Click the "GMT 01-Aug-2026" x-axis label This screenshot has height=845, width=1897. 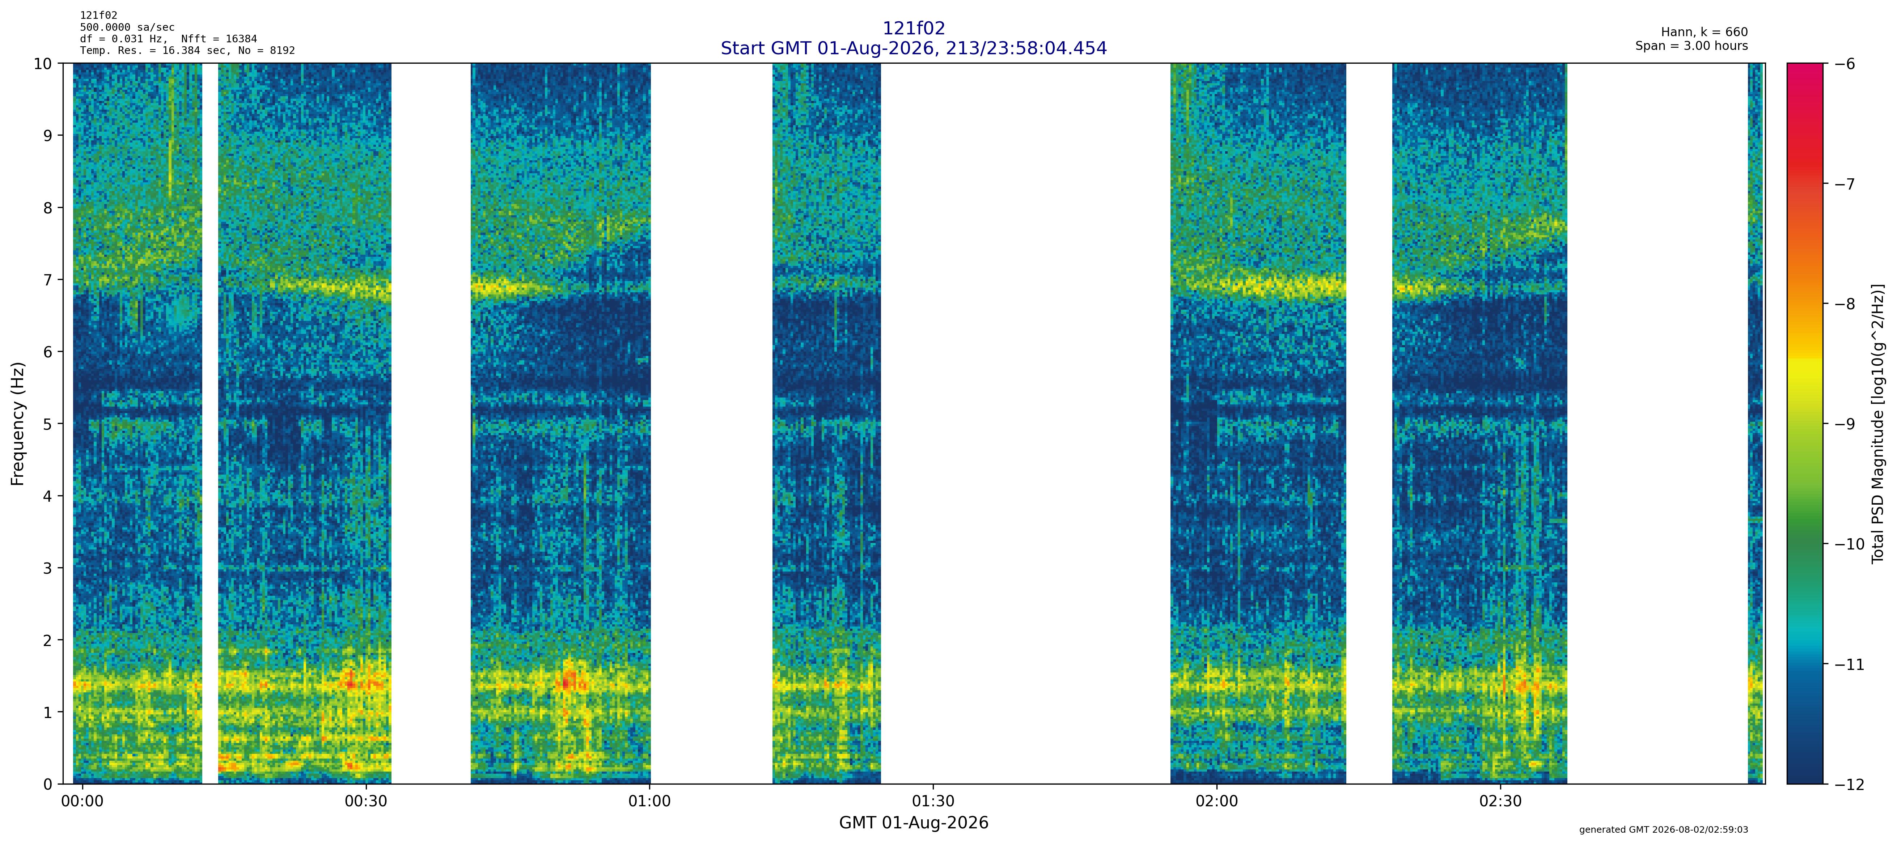tap(913, 823)
